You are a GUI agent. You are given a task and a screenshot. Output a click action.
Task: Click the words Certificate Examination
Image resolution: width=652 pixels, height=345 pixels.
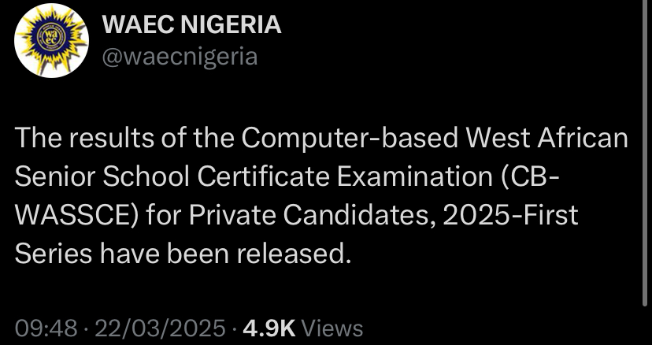[x=344, y=176]
